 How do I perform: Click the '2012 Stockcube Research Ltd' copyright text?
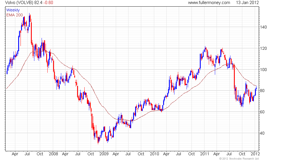click(239, 159)
